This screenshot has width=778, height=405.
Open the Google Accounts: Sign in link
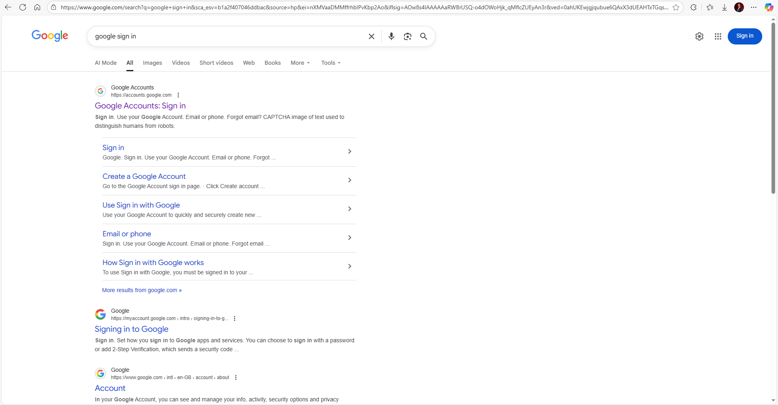pyautogui.click(x=140, y=106)
